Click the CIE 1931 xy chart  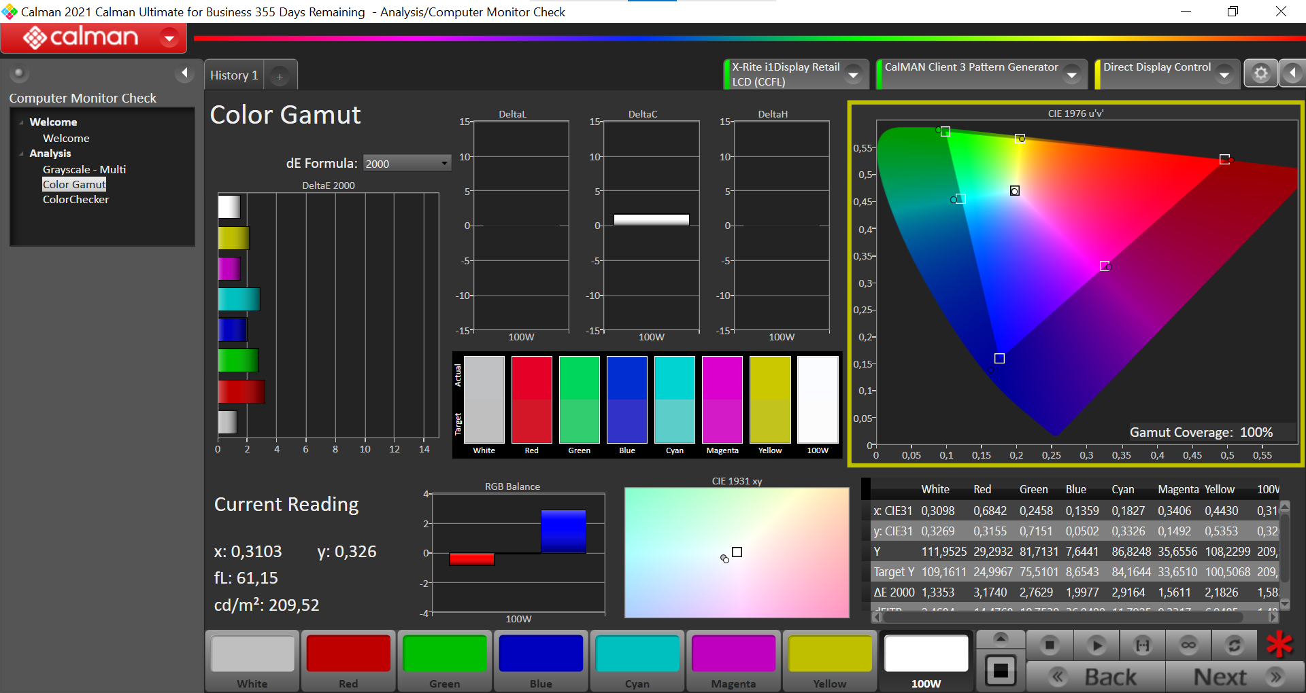point(737,552)
